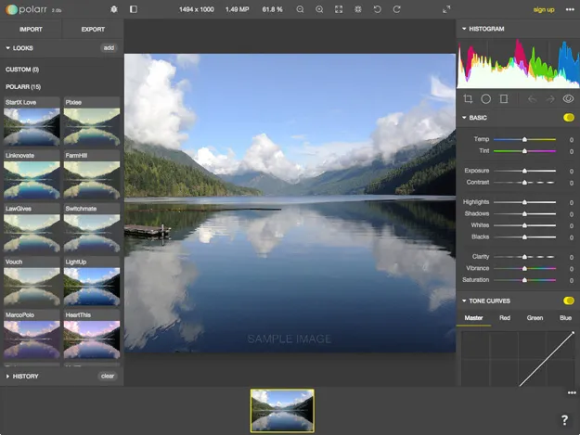The image size is (580, 435).
Task: Click the zoom in magnifier icon
Action: [319, 9]
